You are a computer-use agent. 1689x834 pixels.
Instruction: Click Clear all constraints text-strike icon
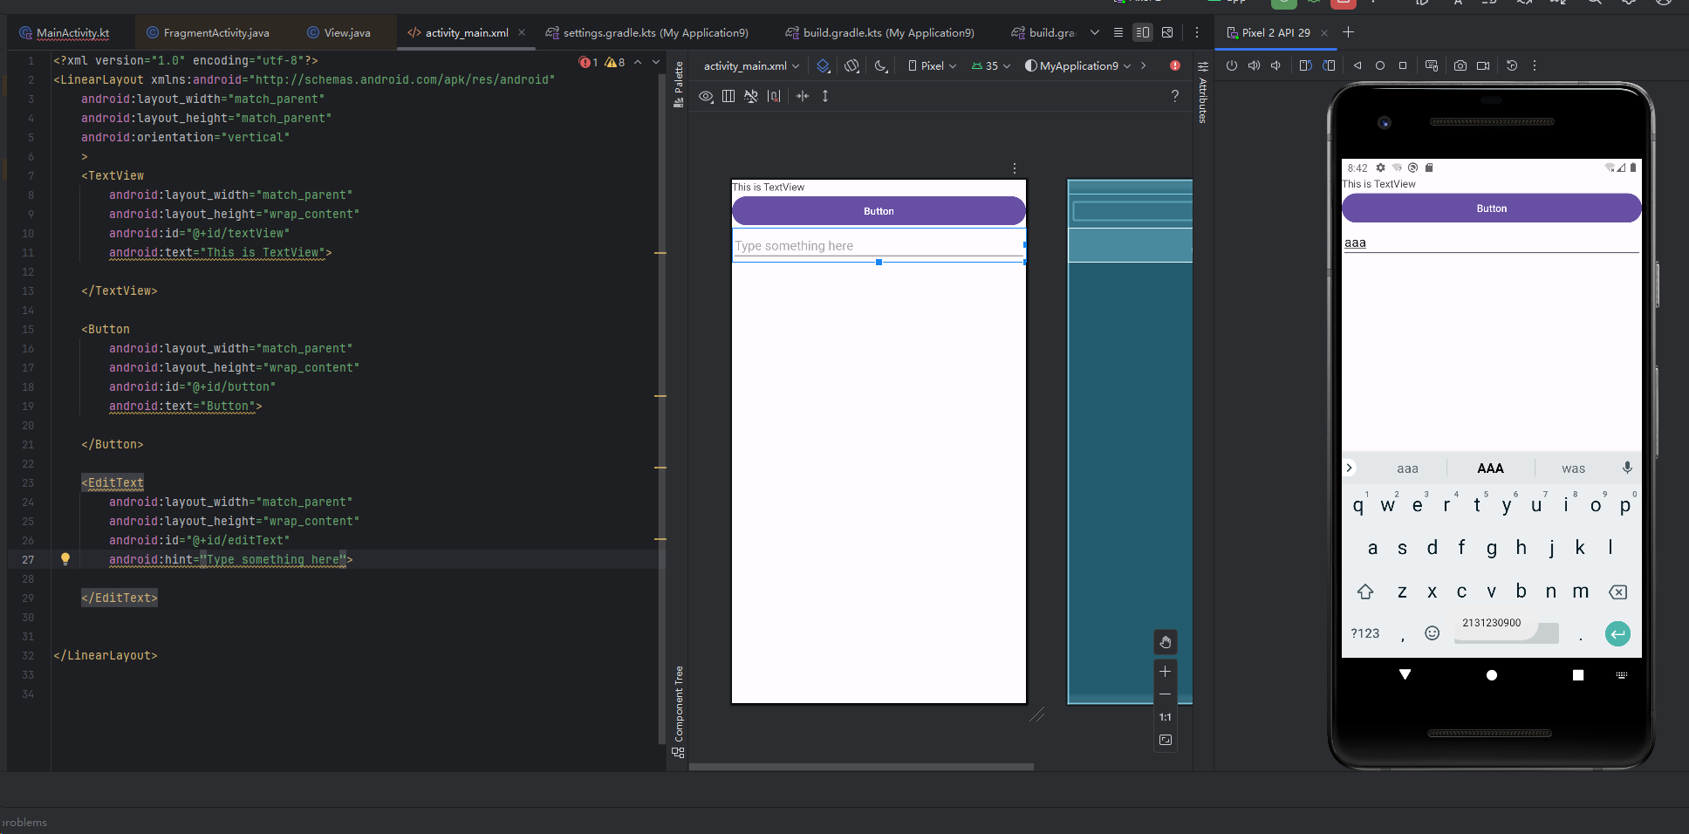click(751, 96)
